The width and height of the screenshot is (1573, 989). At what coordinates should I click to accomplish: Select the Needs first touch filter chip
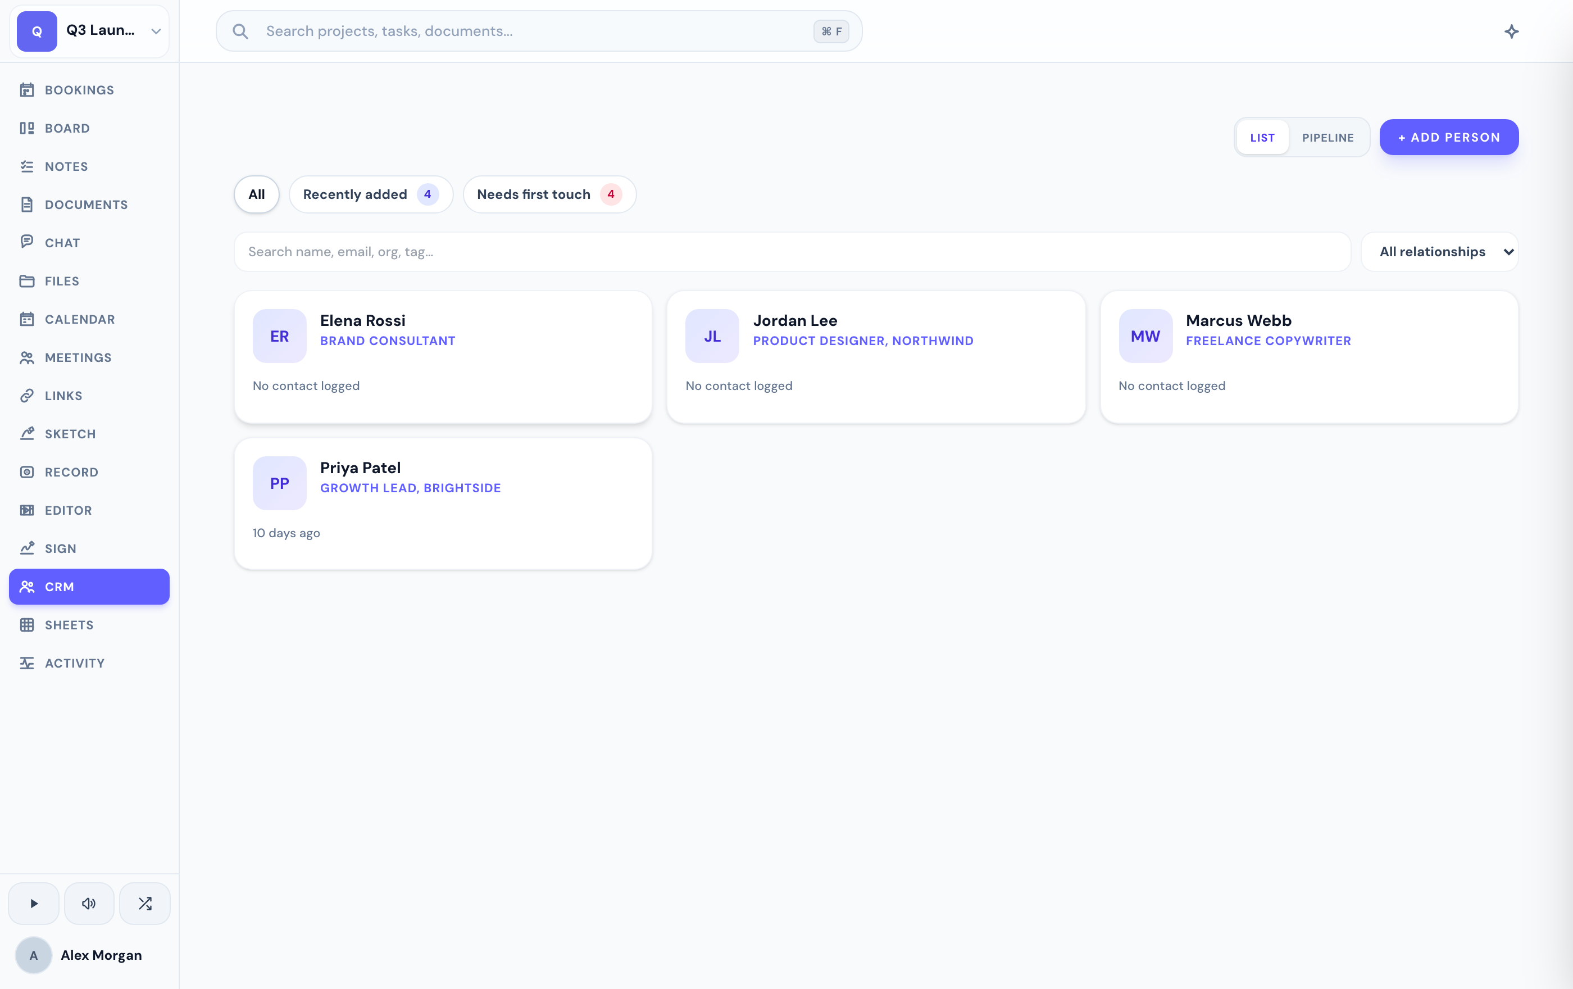click(x=549, y=194)
